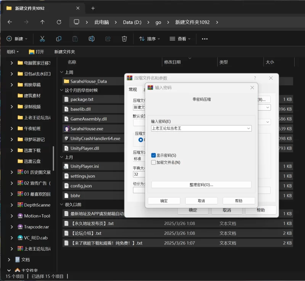Click 此电脑 in the address breadcrumb
This screenshot has width=305, height=281.
click(102, 22)
